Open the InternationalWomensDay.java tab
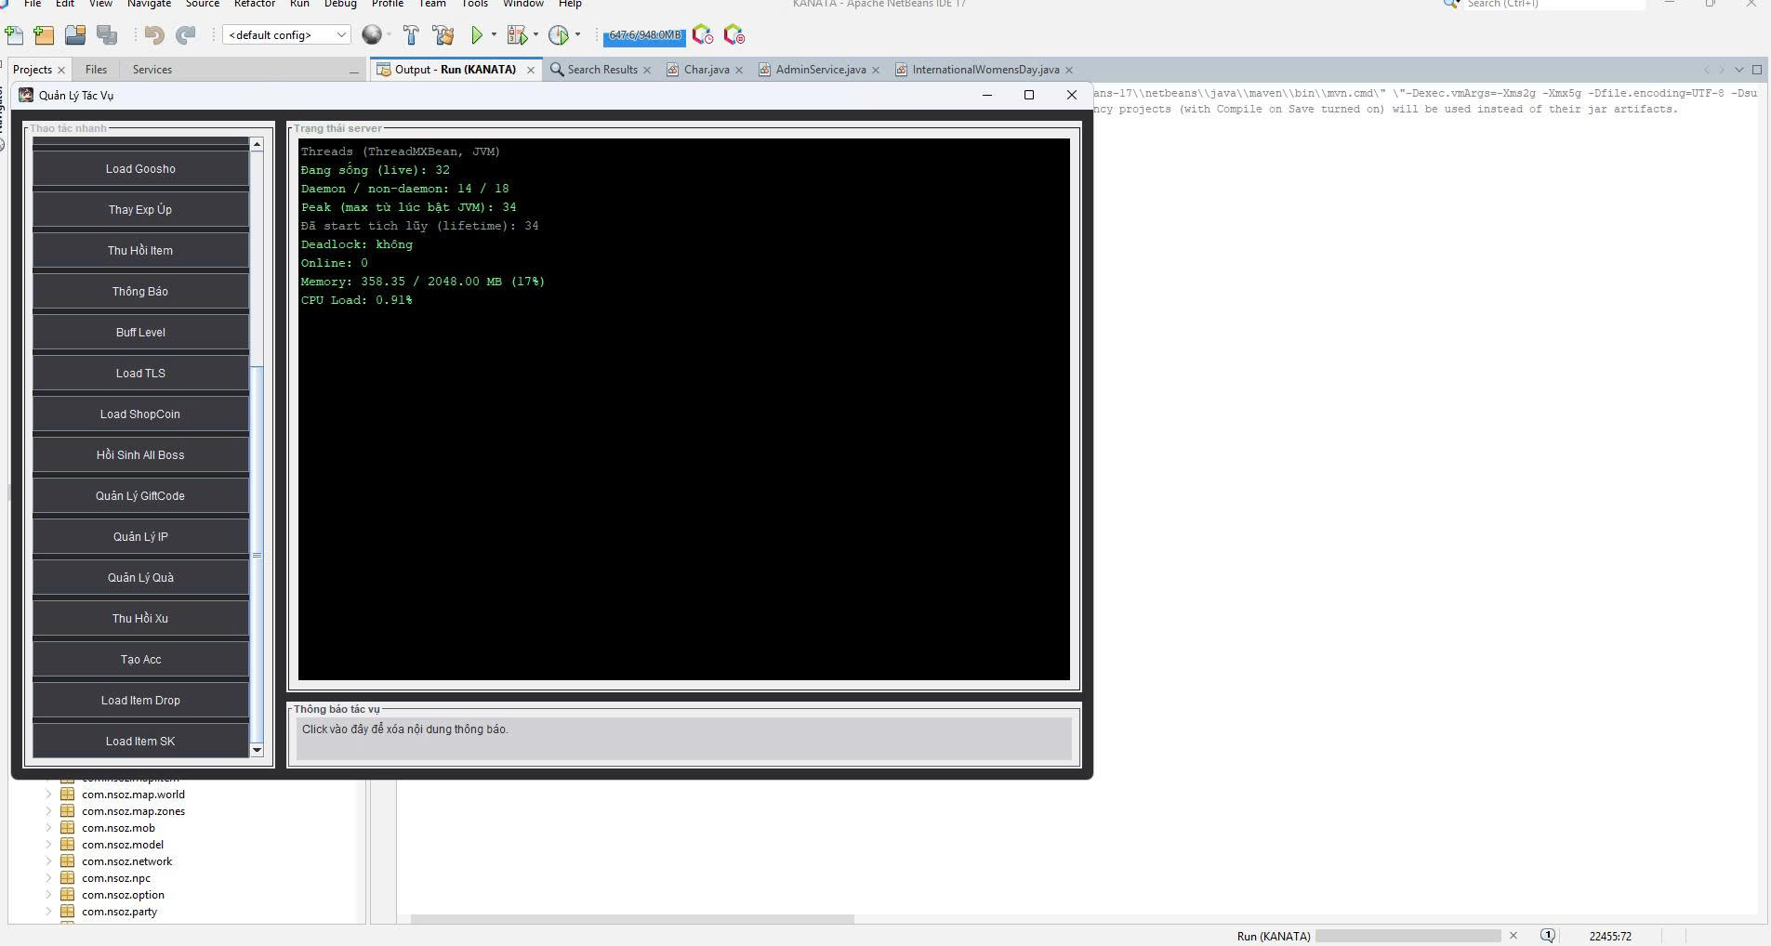Screen dimensions: 1771x946 click(985, 70)
